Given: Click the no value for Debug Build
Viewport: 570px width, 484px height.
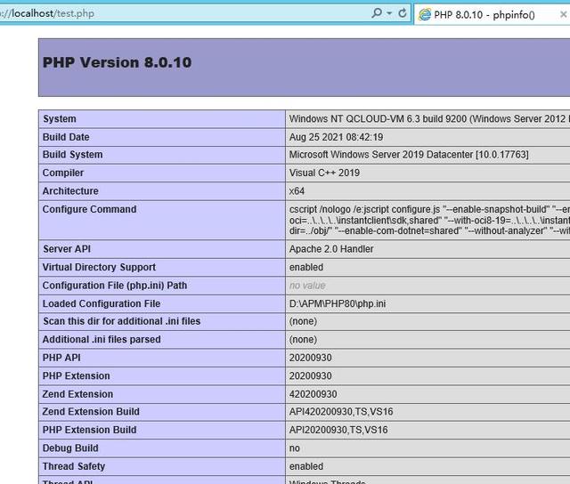Looking at the screenshot, I should click(x=295, y=448).
